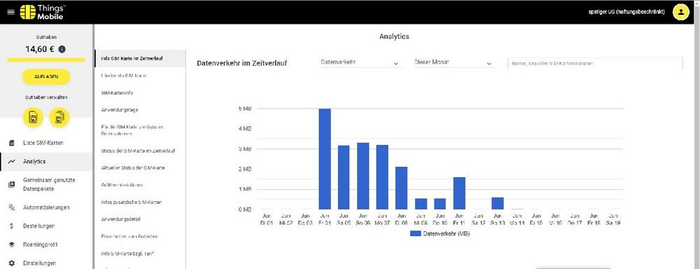
Task: Click the Bestellungen dollar icon
Action: point(12,226)
